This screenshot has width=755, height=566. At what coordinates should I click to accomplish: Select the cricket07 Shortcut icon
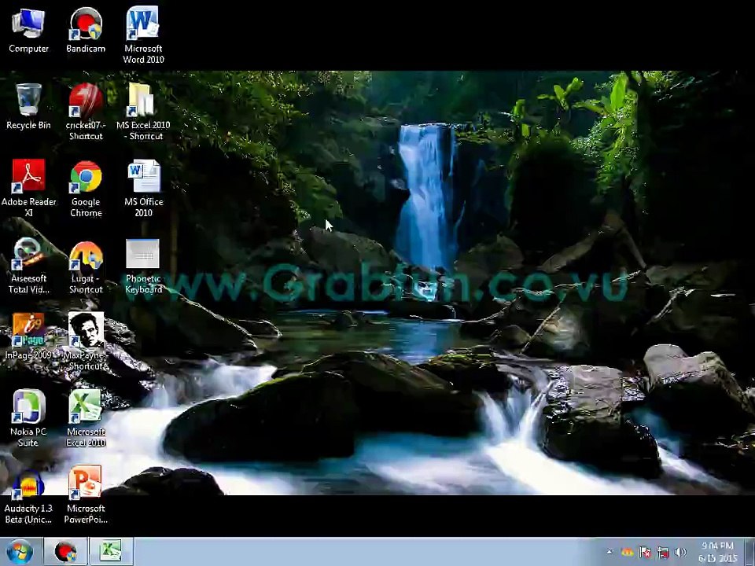pos(86,112)
